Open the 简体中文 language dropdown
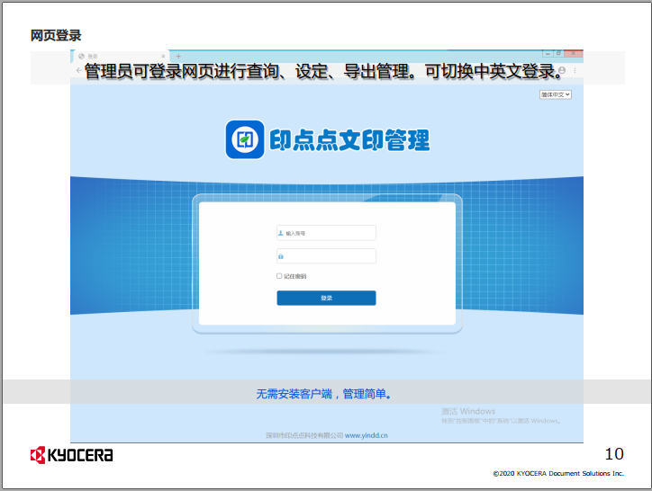The width and height of the screenshot is (652, 491). coord(556,94)
